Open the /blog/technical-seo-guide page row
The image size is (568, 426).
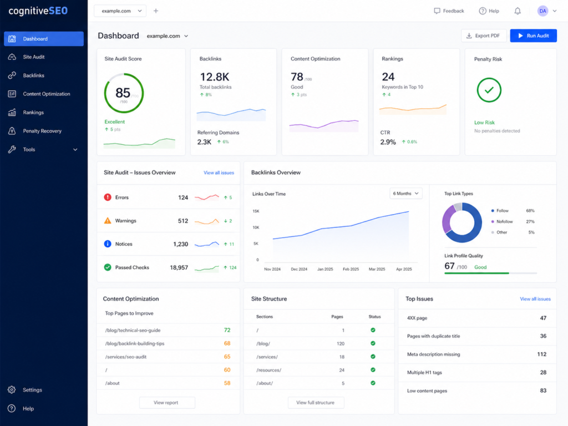click(168, 330)
